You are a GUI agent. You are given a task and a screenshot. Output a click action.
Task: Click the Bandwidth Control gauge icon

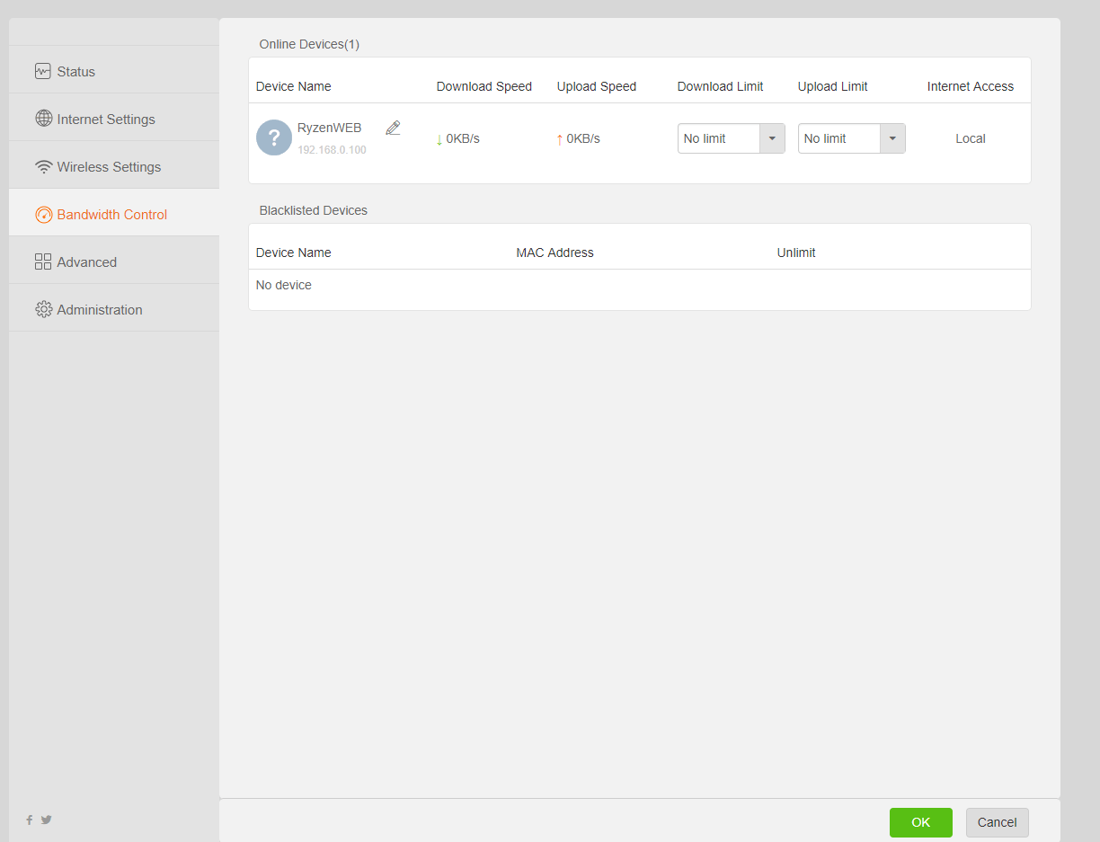point(43,215)
